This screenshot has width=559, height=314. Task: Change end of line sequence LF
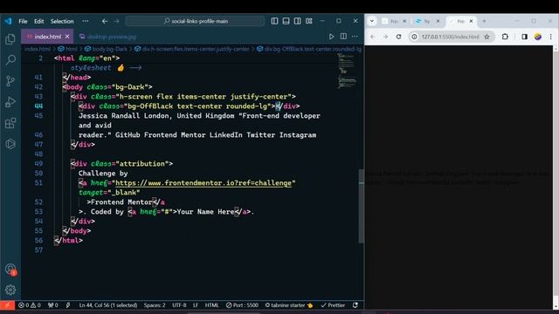(196, 305)
